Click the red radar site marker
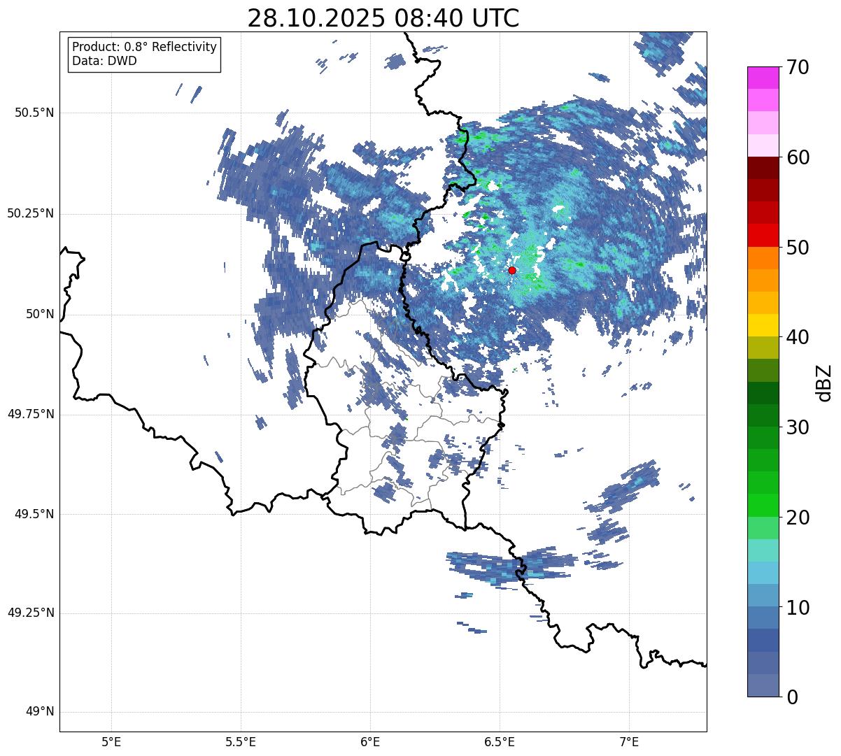 [512, 271]
